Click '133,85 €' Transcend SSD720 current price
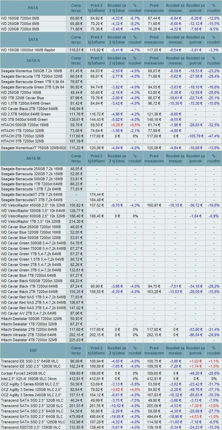Image resolution: width=222 pixels, height=430 pixels. pyautogui.click(x=76, y=427)
